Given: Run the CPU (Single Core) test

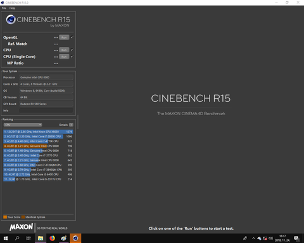Looking at the screenshot, I should coord(64,56).
